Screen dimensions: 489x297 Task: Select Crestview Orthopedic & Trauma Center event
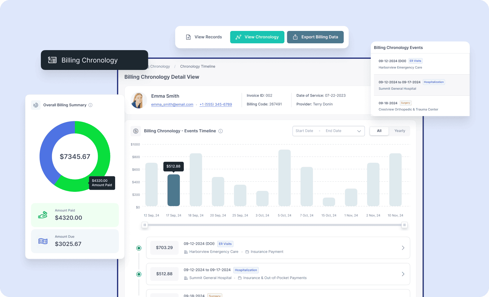[422, 106]
